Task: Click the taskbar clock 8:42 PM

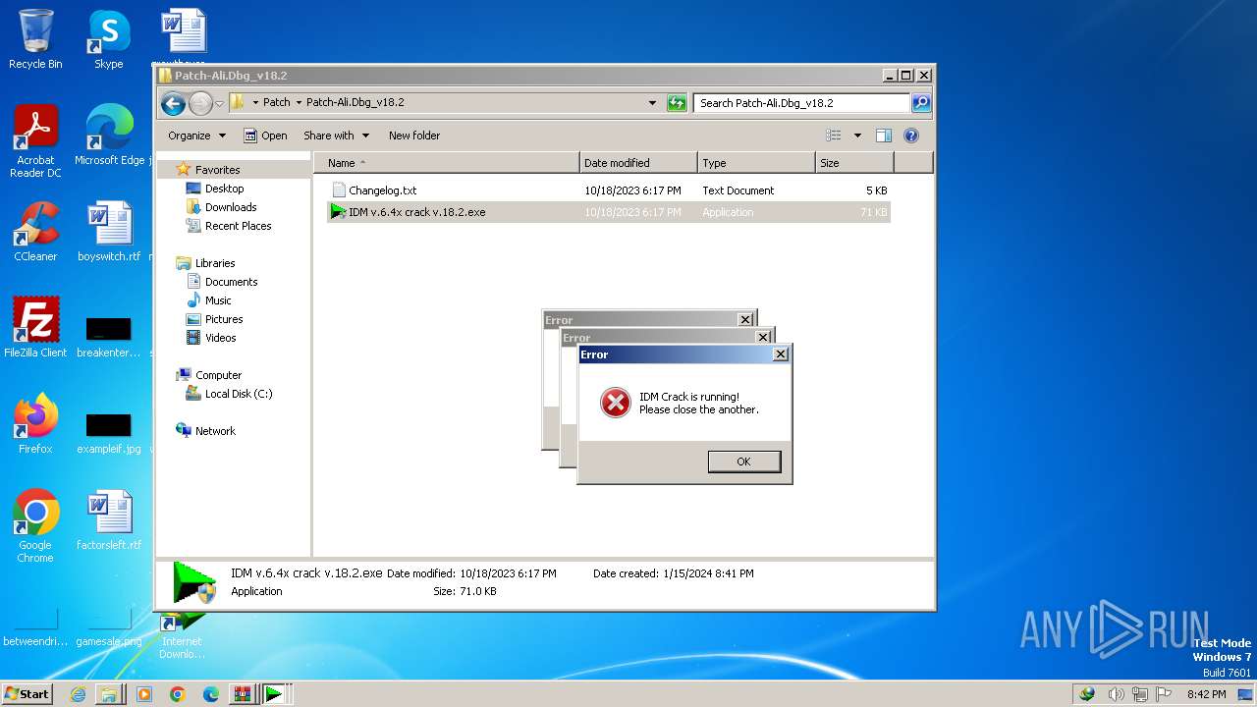Action: (x=1206, y=694)
